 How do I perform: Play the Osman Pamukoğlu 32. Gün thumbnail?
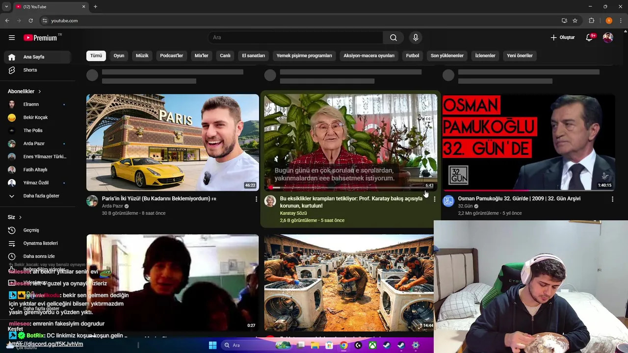pyautogui.click(x=528, y=142)
